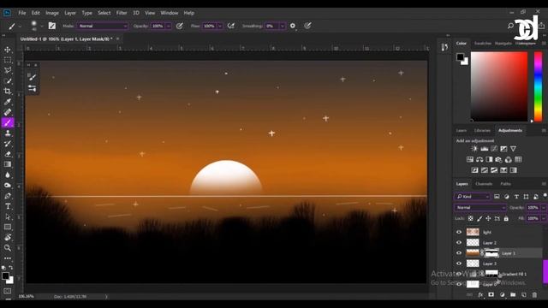
Task: Select the Polygonal Lasso tool
Action: click(8, 70)
